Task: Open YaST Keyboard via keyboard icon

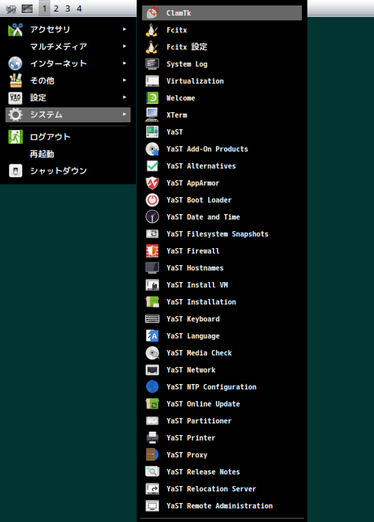Action: 152,319
